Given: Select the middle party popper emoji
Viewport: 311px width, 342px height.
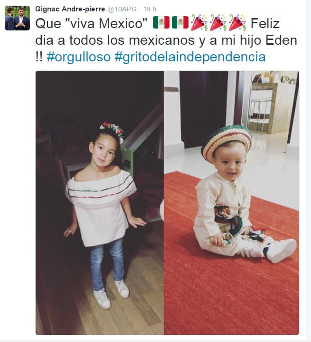Looking at the screenshot, I should pyautogui.click(x=218, y=22).
